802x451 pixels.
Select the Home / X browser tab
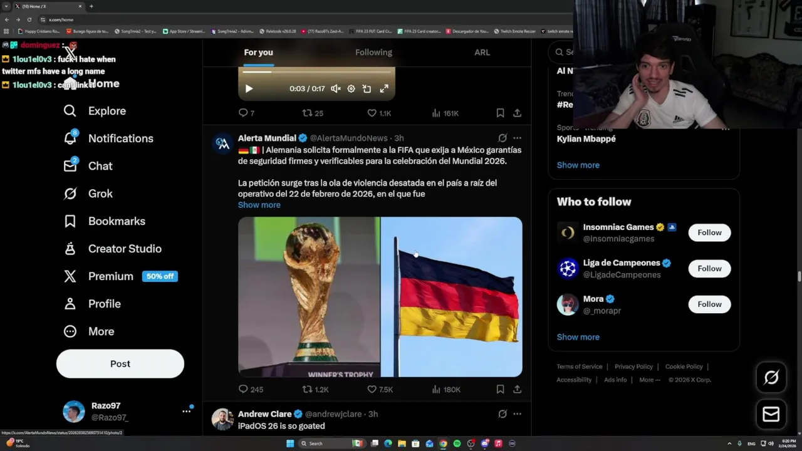(49, 6)
